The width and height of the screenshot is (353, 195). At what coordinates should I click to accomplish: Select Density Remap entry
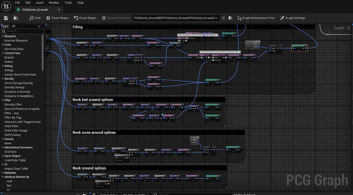click(14, 87)
